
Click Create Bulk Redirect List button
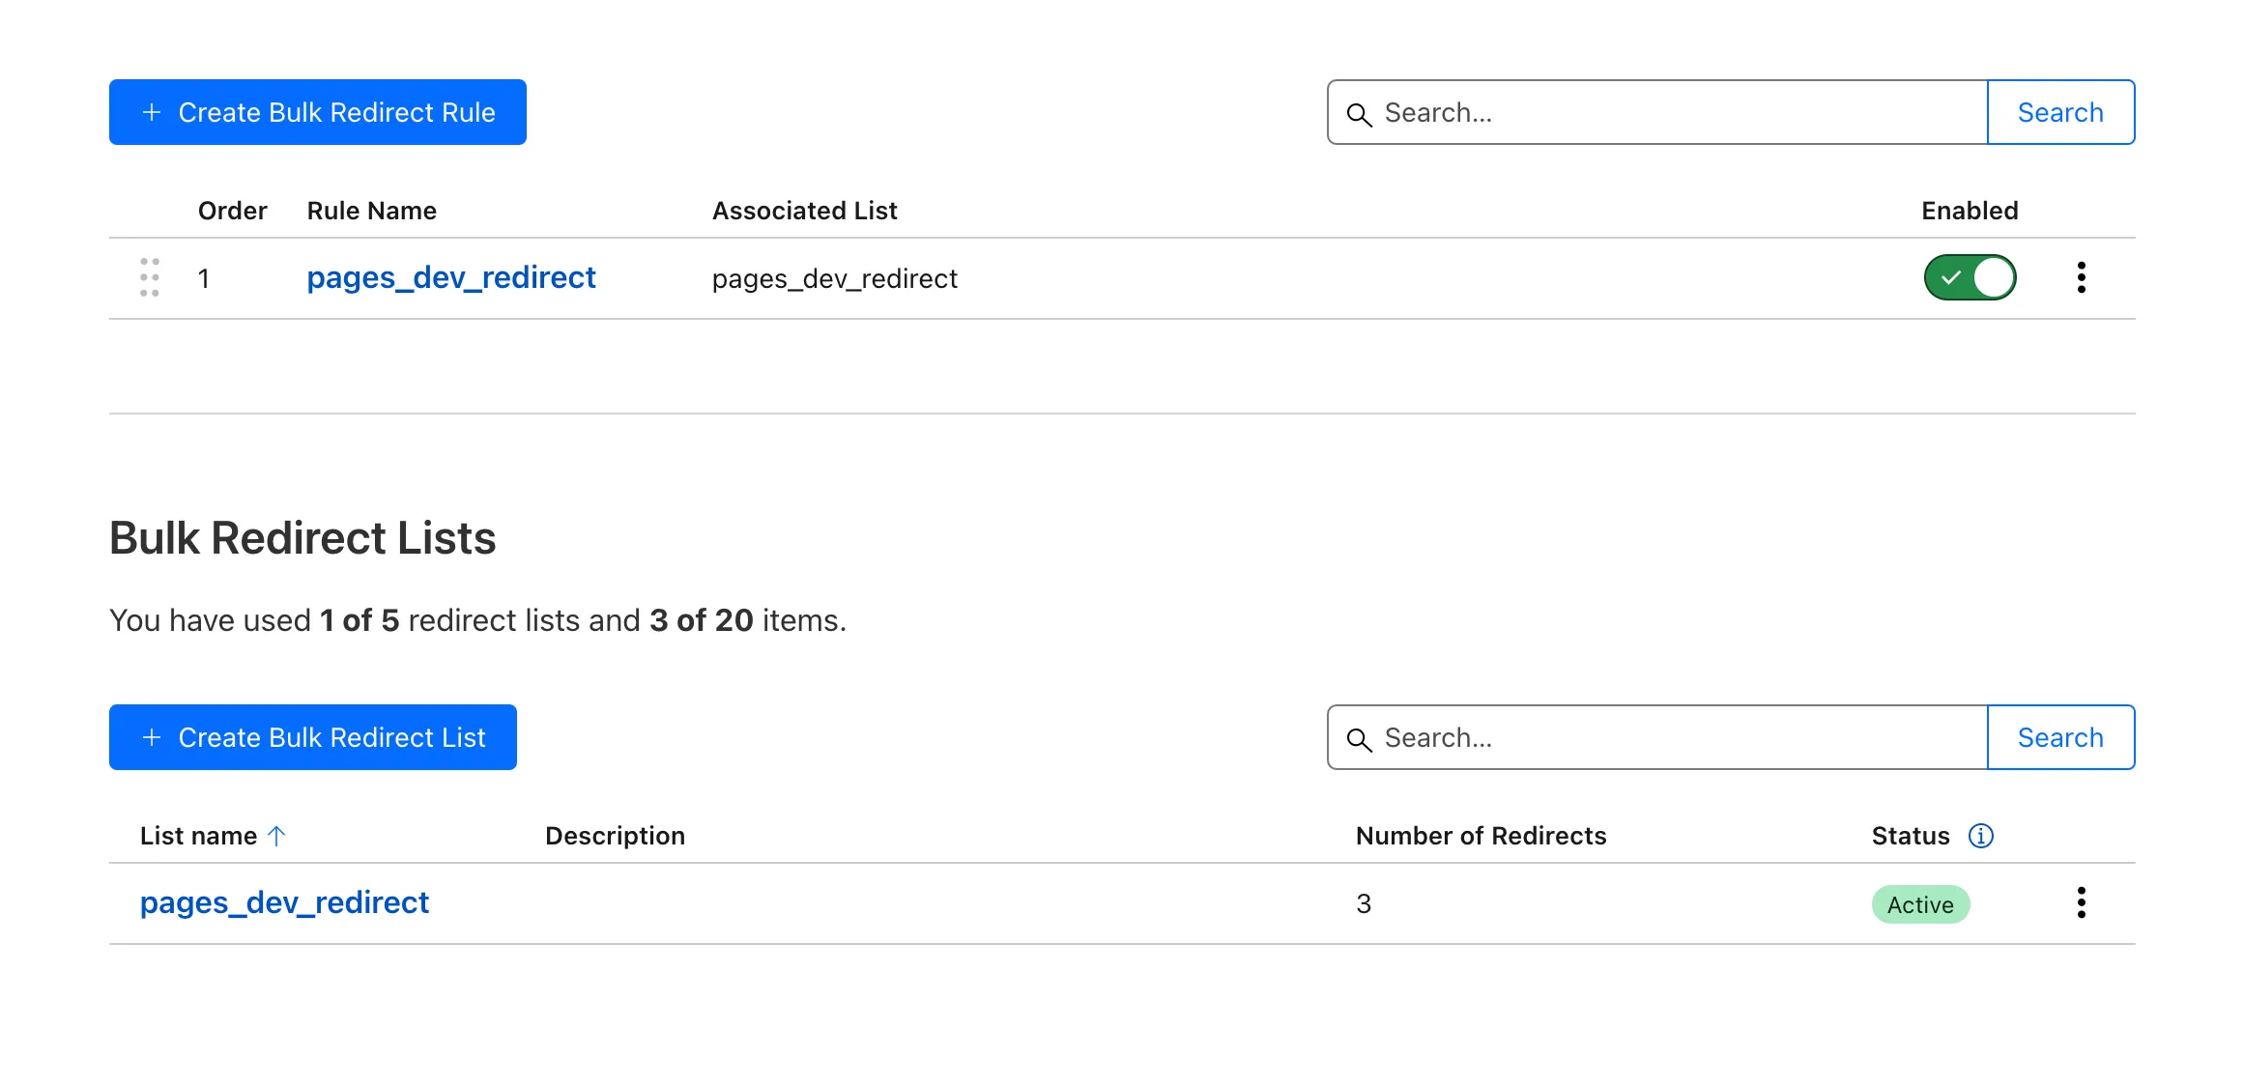pyautogui.click(x=312, y=737)
